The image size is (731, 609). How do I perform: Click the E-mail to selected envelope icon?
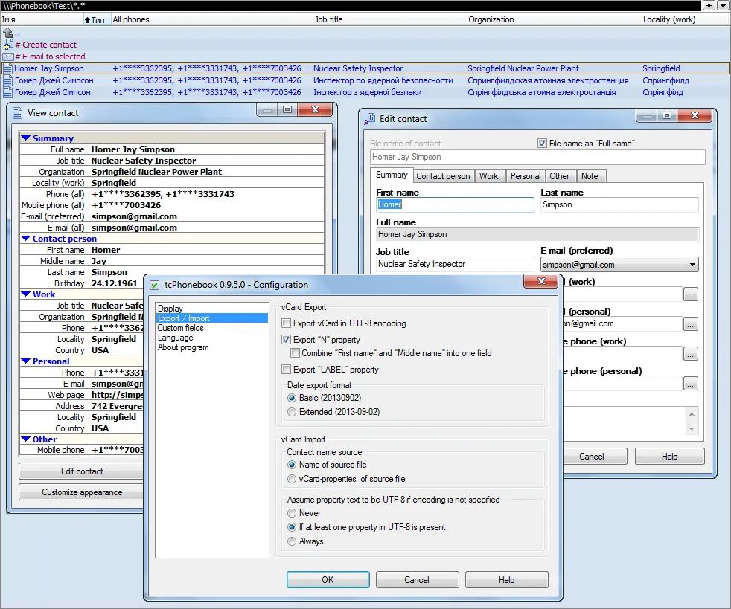(x=7, y=57)
